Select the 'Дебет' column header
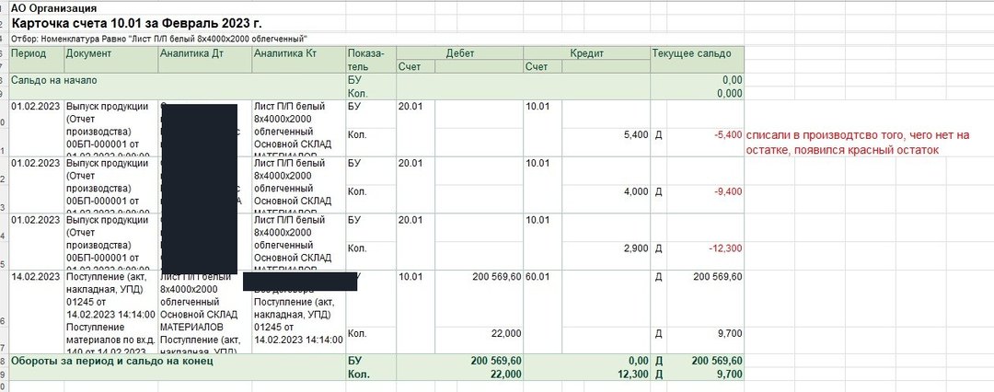Image resolution: width=994 pixels, height=392 pixels. coord(459,53)
